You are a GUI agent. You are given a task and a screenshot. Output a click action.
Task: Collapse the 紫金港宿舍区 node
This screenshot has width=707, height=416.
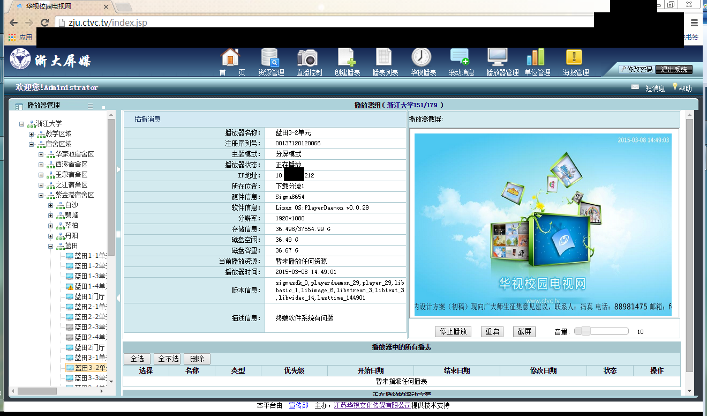(41, 195)
